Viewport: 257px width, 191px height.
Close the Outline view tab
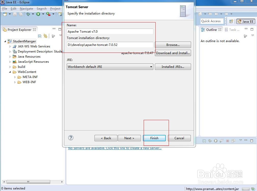tap(220, 30)
